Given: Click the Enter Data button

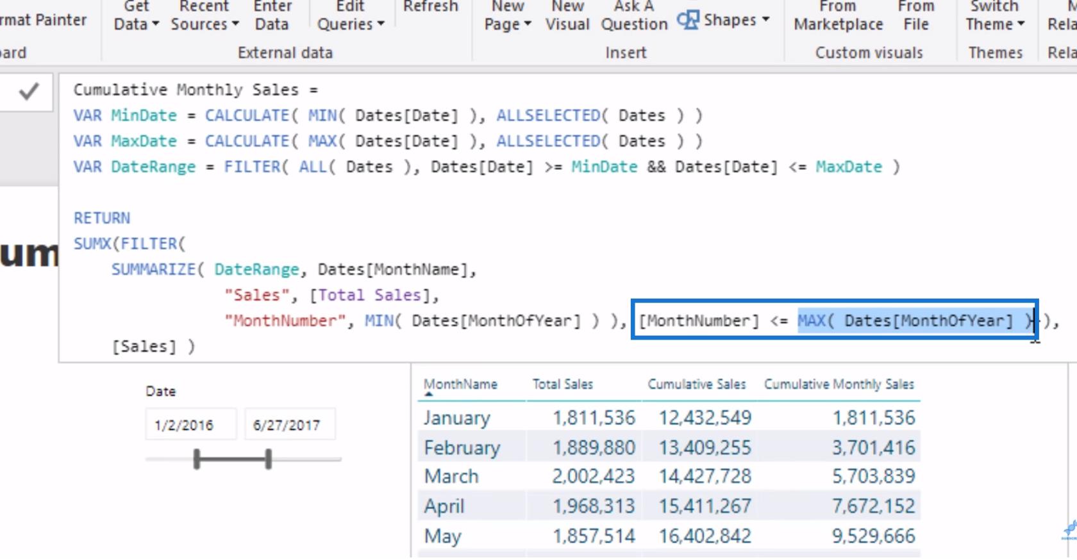Looking at the screenshot, I should (272, 16).
